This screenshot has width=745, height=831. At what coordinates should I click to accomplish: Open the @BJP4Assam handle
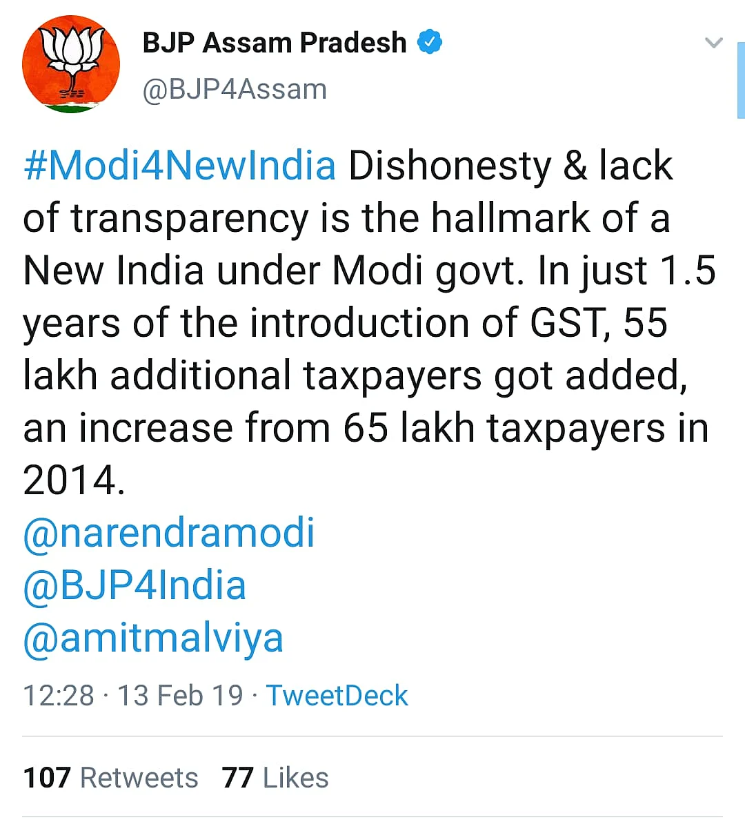point(235,90)
